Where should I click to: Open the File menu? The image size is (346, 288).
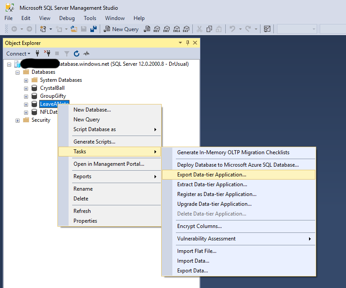coord(8,18)
